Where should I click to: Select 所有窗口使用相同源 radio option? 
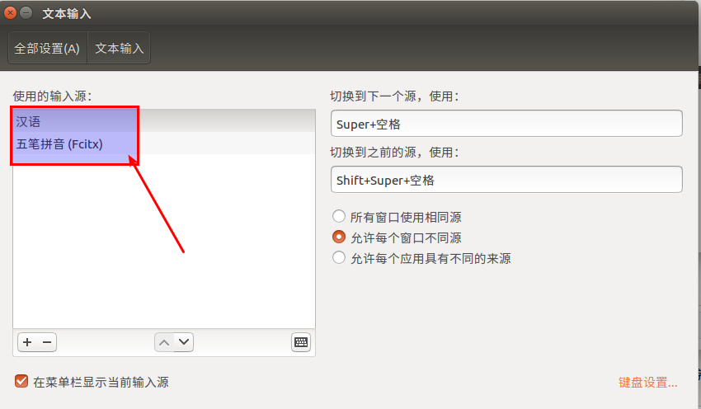(x=339, y=217)
